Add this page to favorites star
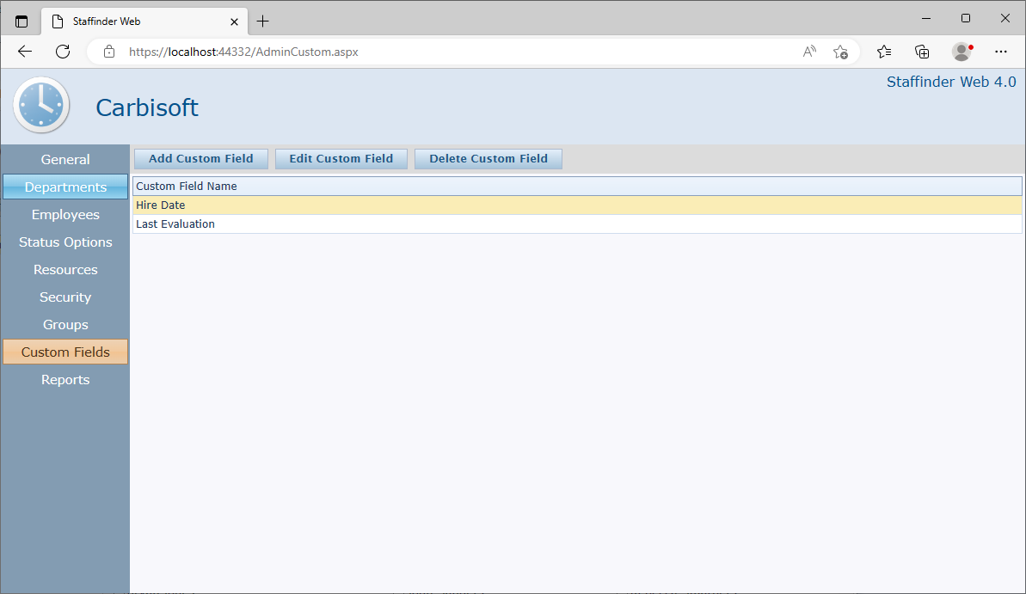This screenshot has height=594, width=1026. point(840,52)
